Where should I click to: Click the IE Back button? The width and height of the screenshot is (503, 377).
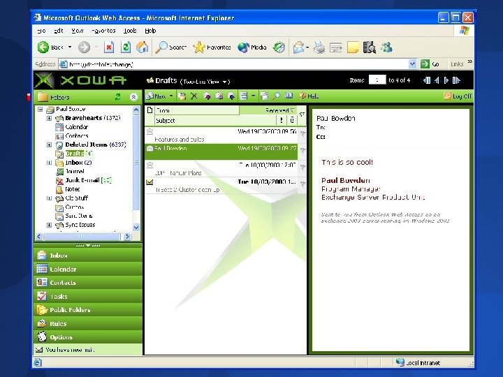[50, 47]
